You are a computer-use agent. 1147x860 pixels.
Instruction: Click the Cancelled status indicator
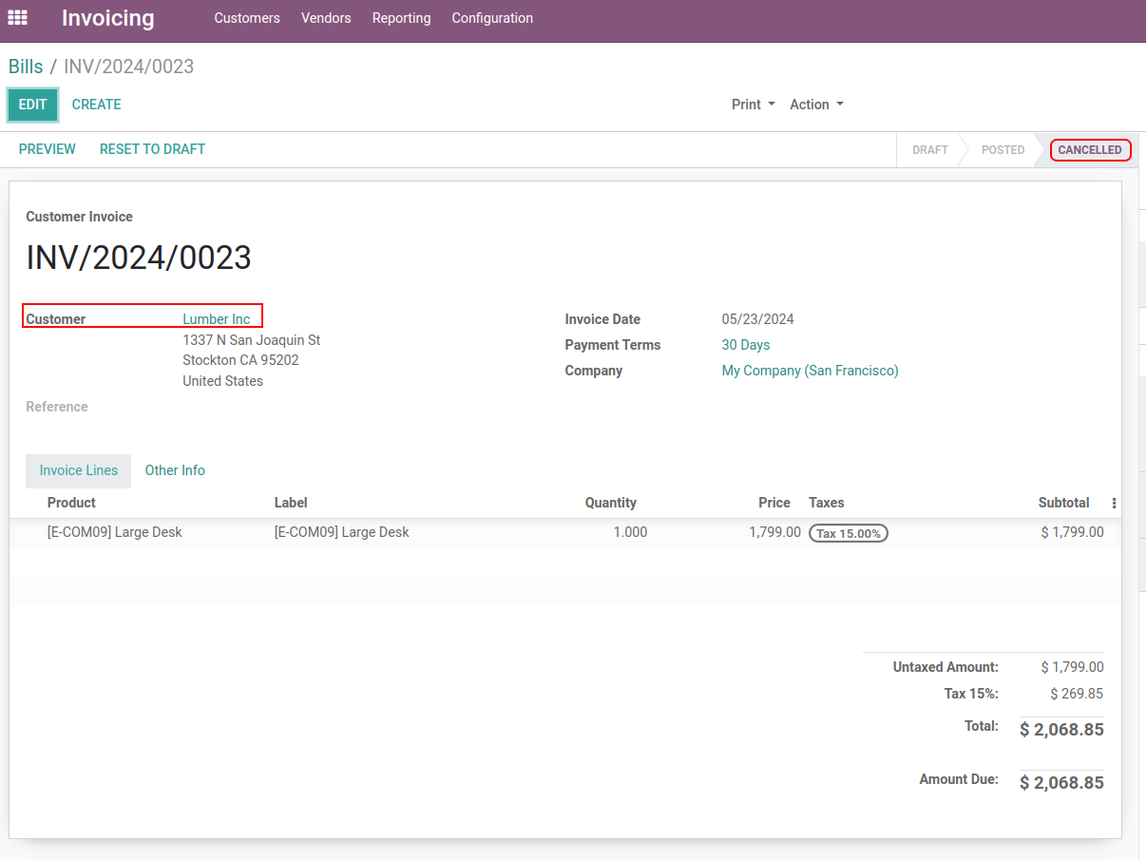point(1089,150)
